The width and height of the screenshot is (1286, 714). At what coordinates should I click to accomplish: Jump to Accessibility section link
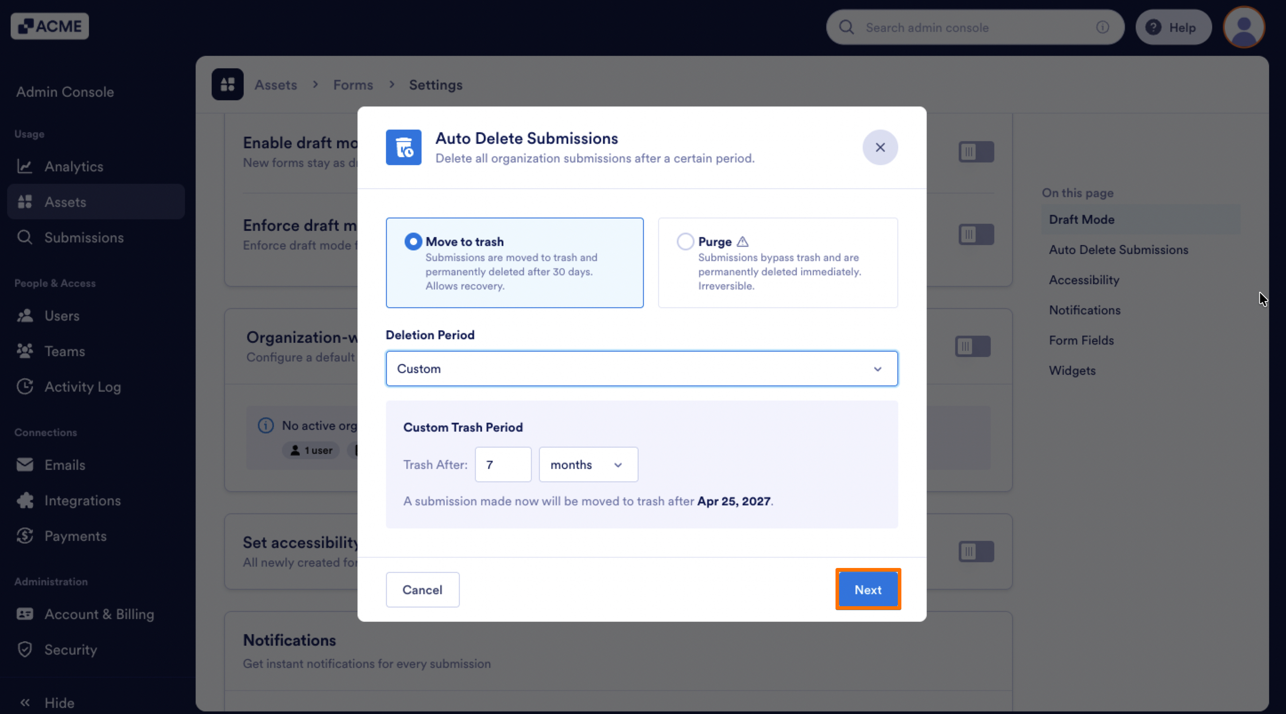point(1084,280)
